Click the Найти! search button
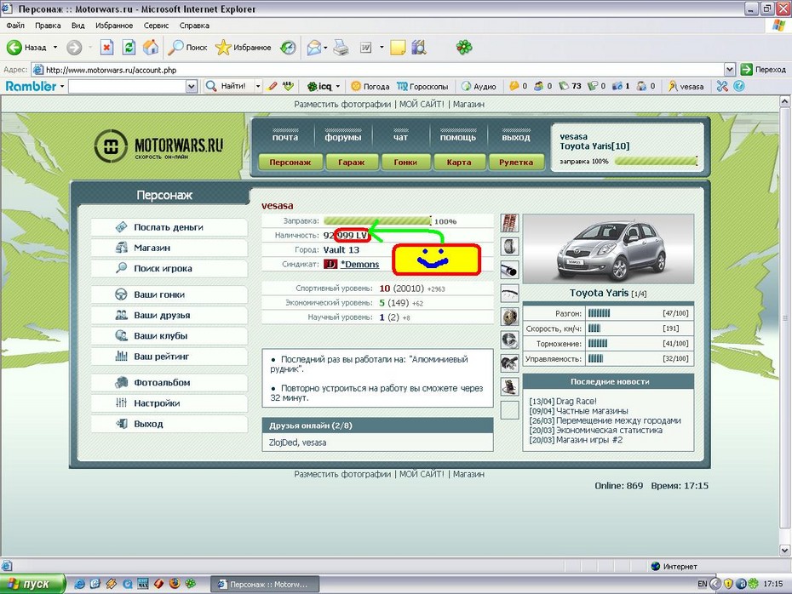 (227, 86)
